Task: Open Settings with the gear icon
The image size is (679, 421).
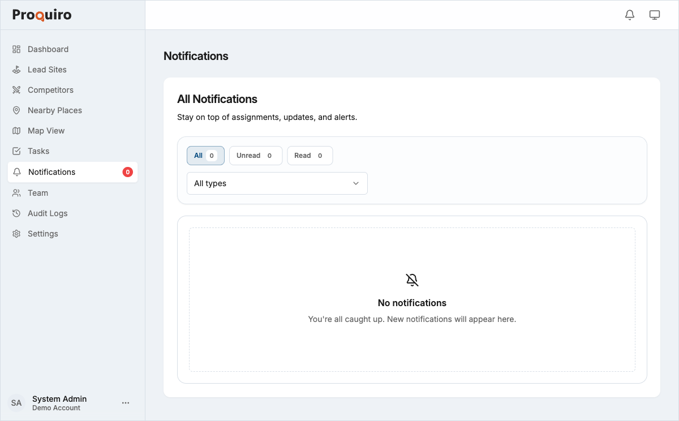Action: pos(17,233)
